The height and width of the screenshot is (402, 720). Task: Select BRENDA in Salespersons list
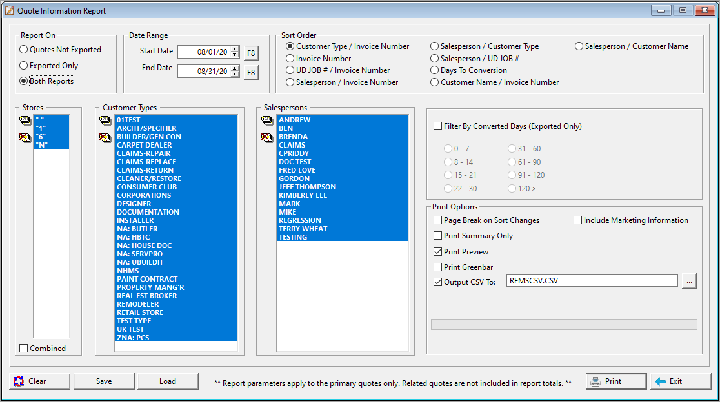pyautogui.click(x=343, y=137)
